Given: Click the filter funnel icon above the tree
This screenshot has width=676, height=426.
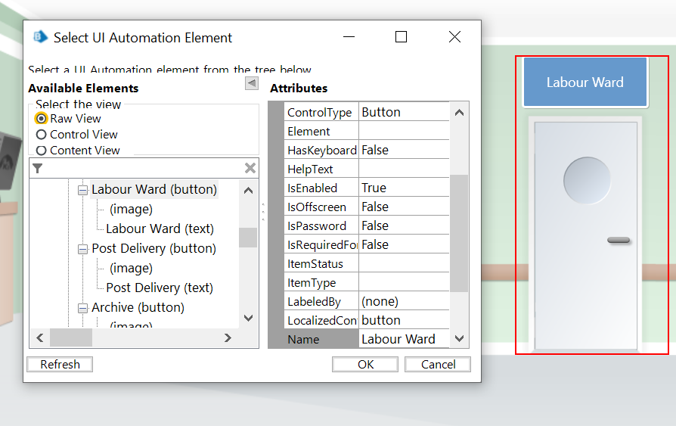Looking at the screenshot, I should pos(38,168).
